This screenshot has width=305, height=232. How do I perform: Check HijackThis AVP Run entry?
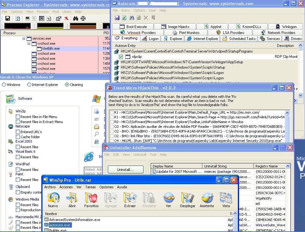pos(112,141)
